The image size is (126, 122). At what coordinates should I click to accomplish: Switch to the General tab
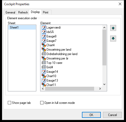coord(10,12)
